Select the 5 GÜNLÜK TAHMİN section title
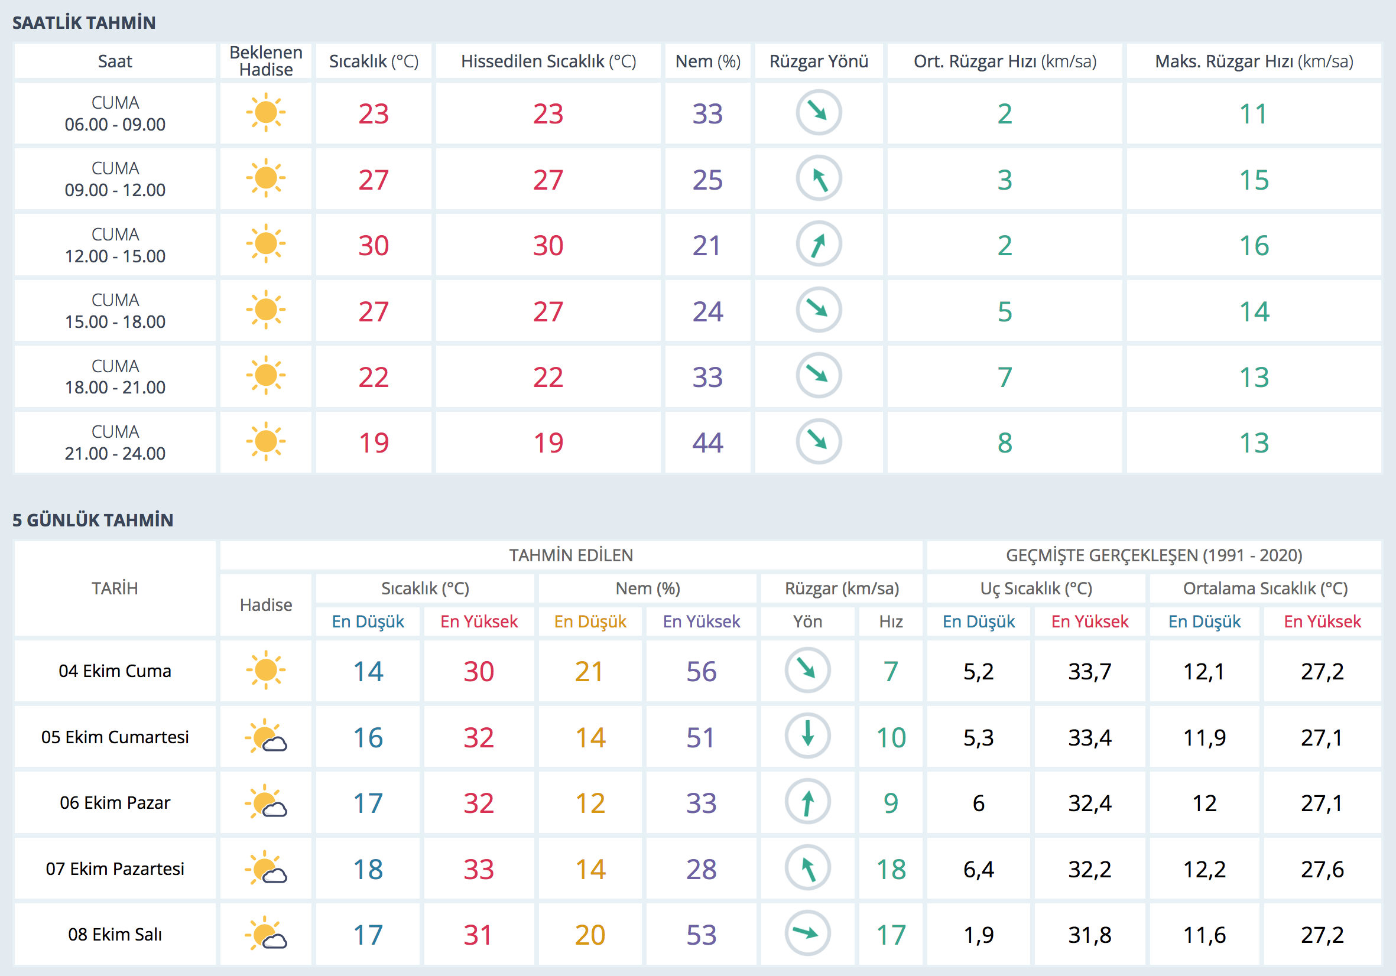 click(93, 520)
